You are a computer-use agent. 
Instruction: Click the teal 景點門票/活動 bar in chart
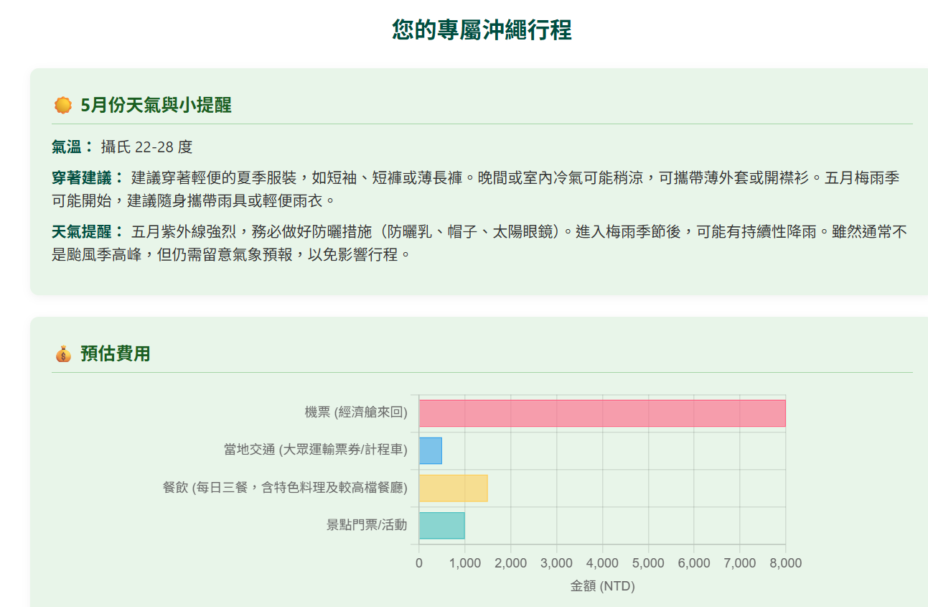(442, 525)
